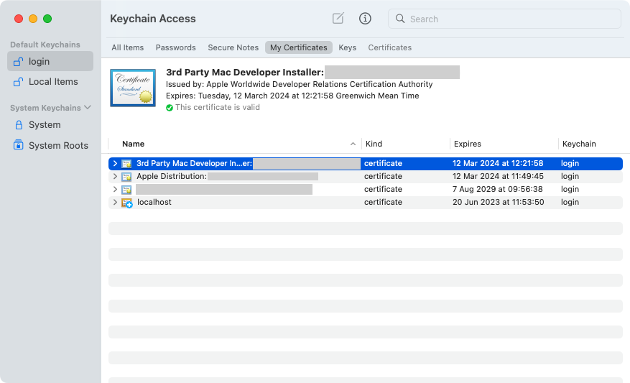Viewport: 630px width, 383px height.
Task: Select System Roots keychain in sidebar
Action: (50, 145)
